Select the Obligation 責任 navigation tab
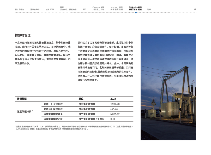The width and height of the screenshot is (211, 155). 135,8
